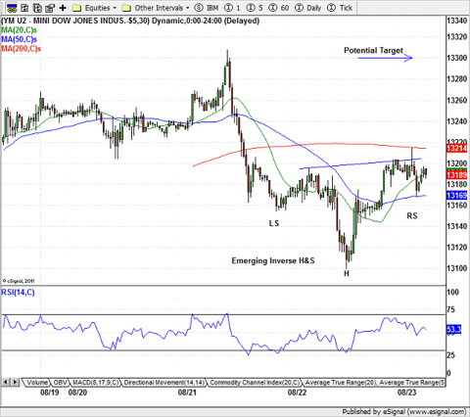Click the 08/23 date label

click(406, 393)
